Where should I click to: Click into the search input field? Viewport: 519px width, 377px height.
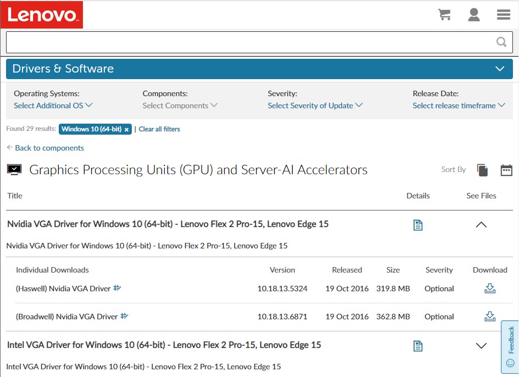(x=247, y=42)
